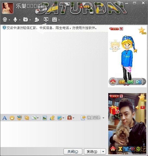The height and width of the screenshot is (156, 148).
Task: Insert a picture with the image icon
Action: click(44, 118)
